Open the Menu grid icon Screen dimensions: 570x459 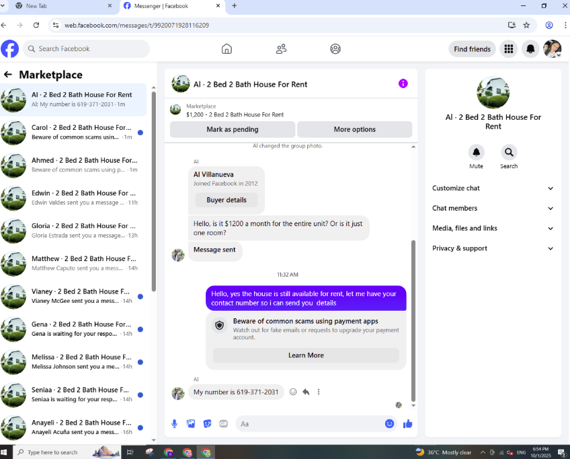pyautogui.click(x=509, y=48)
